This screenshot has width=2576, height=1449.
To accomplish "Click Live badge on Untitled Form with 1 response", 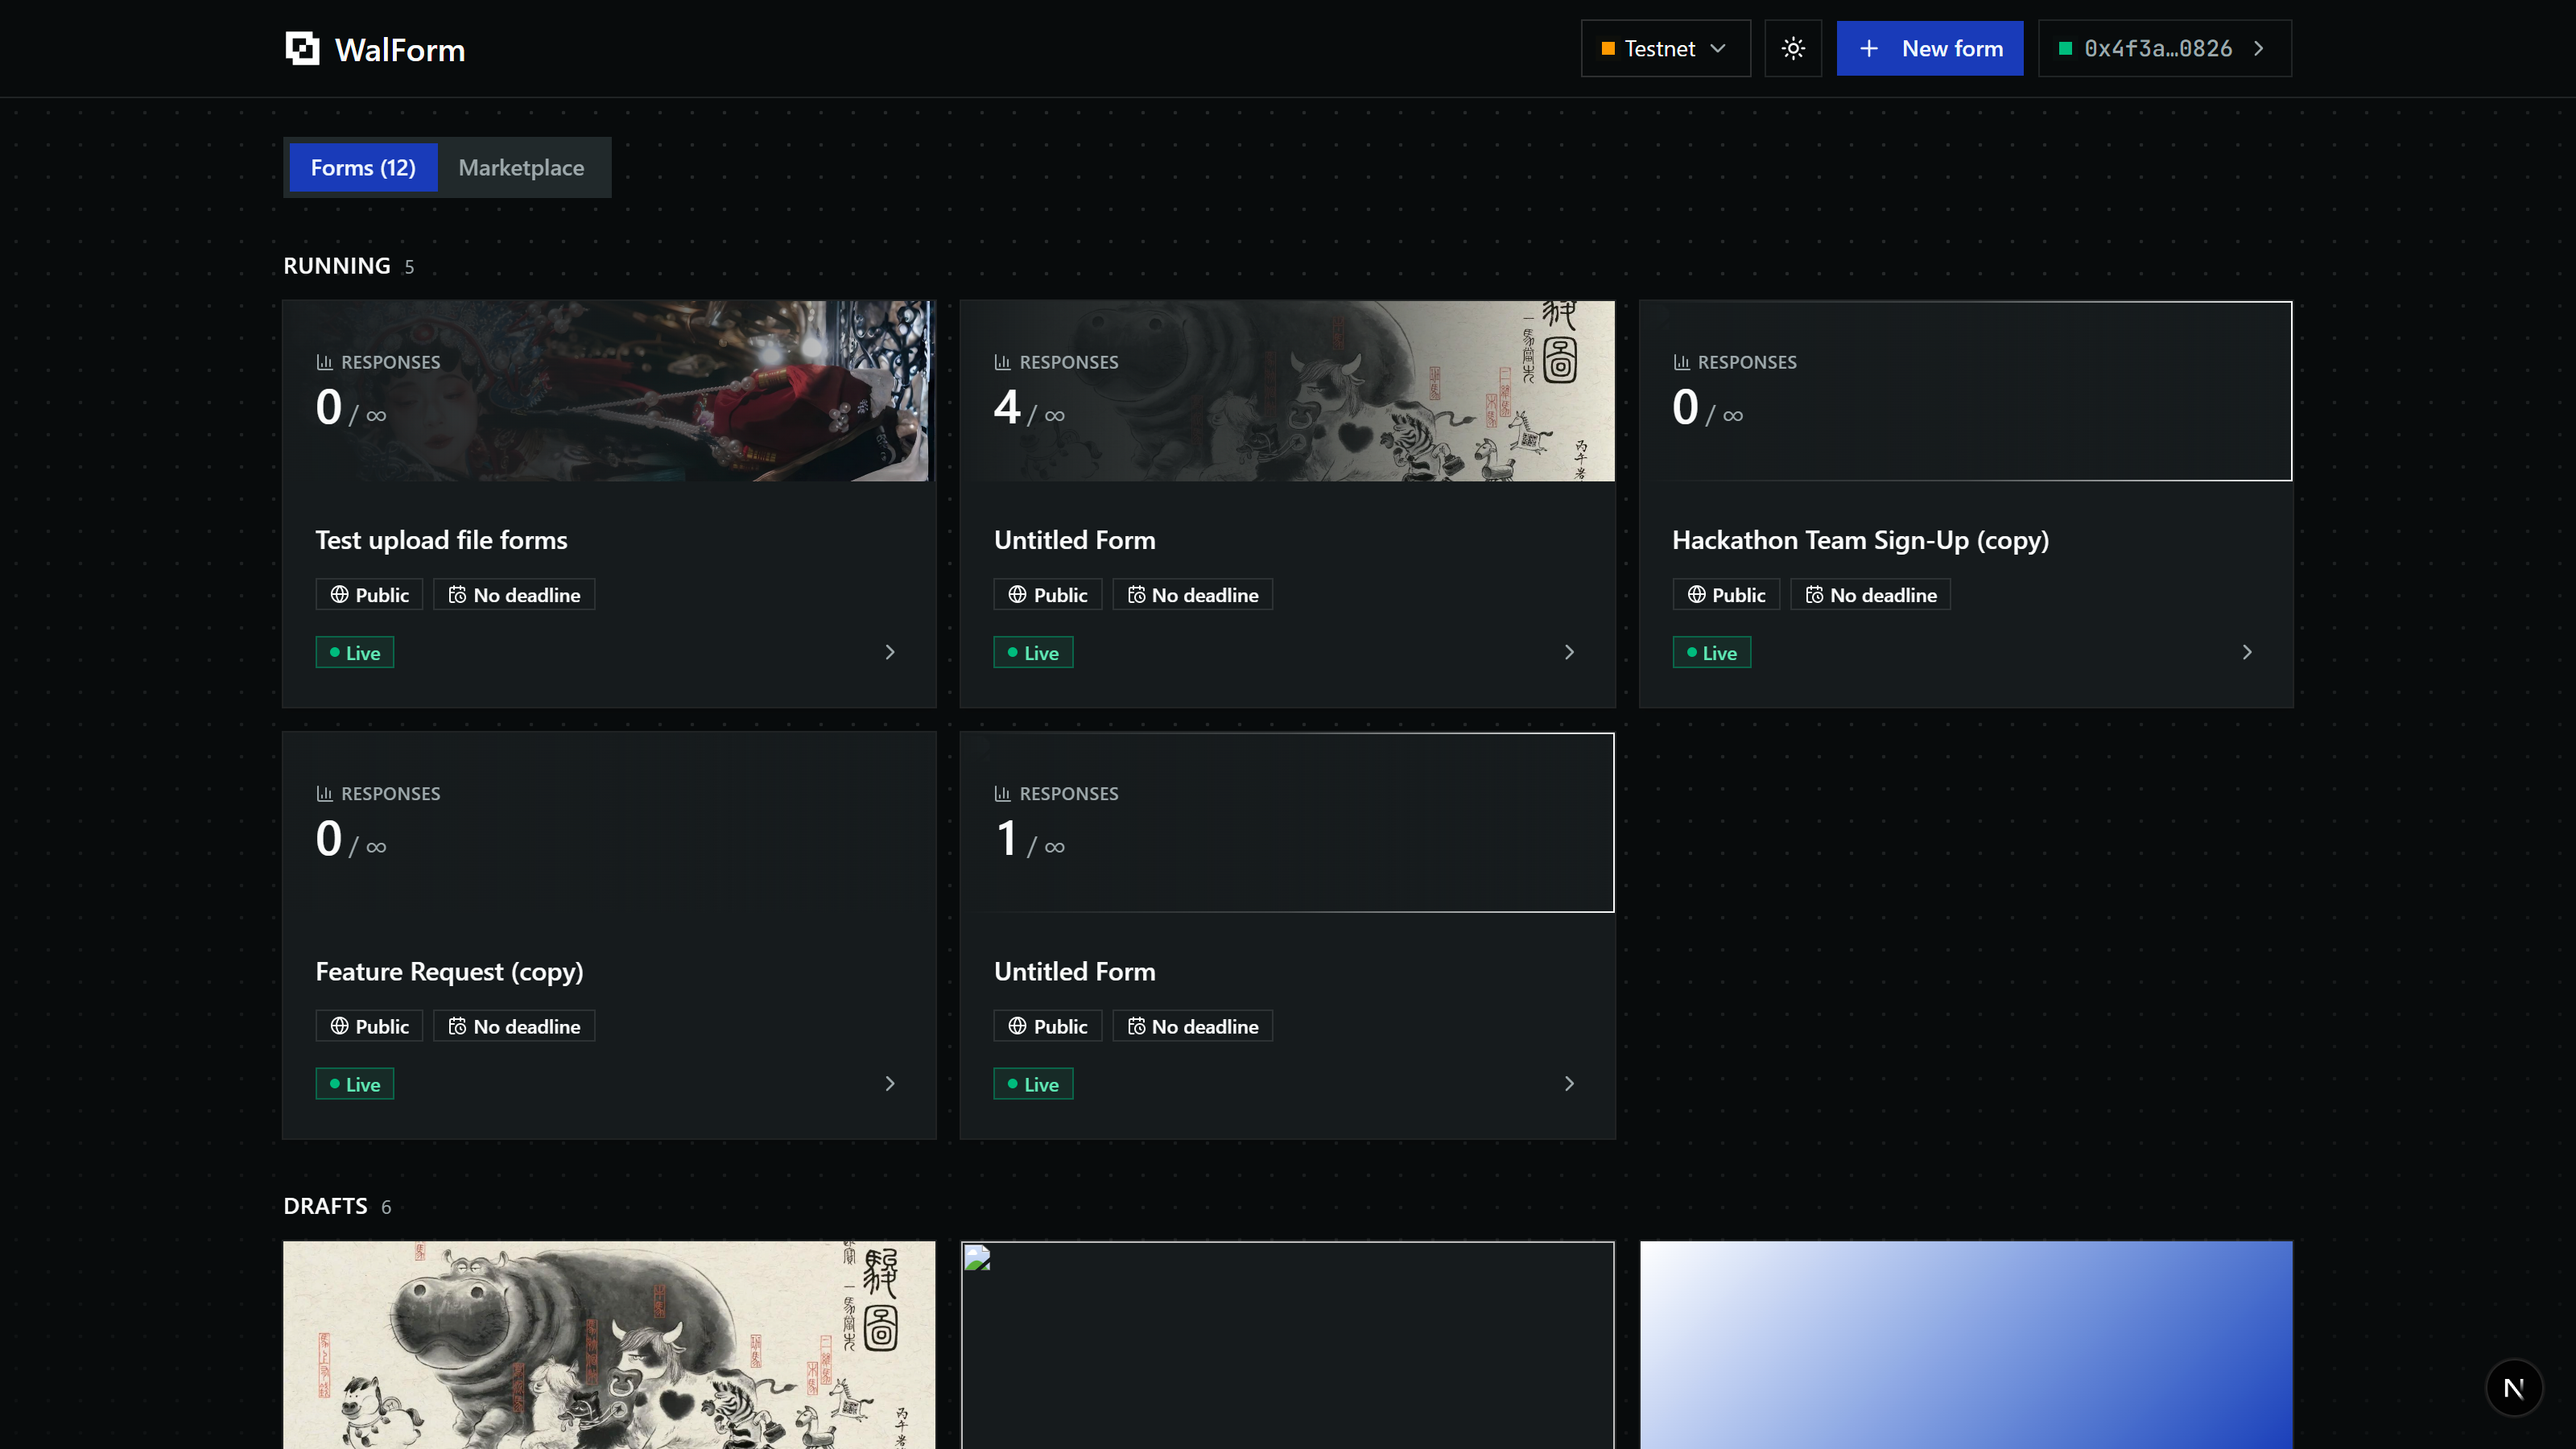I will pyautogui.click(x=1033, y=1084).
